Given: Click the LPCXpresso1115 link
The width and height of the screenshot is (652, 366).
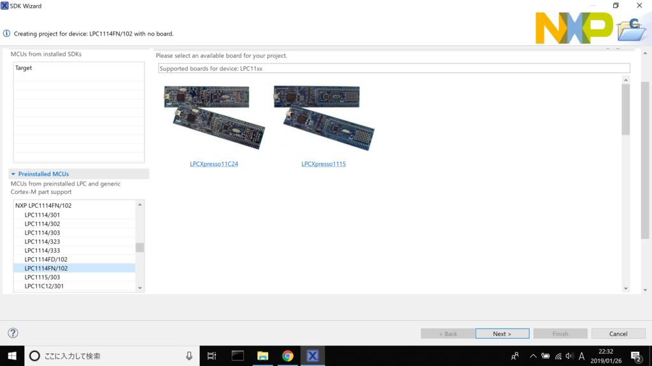Looking at the screenshot, I should pyautogui.click(x=323, y=164).
